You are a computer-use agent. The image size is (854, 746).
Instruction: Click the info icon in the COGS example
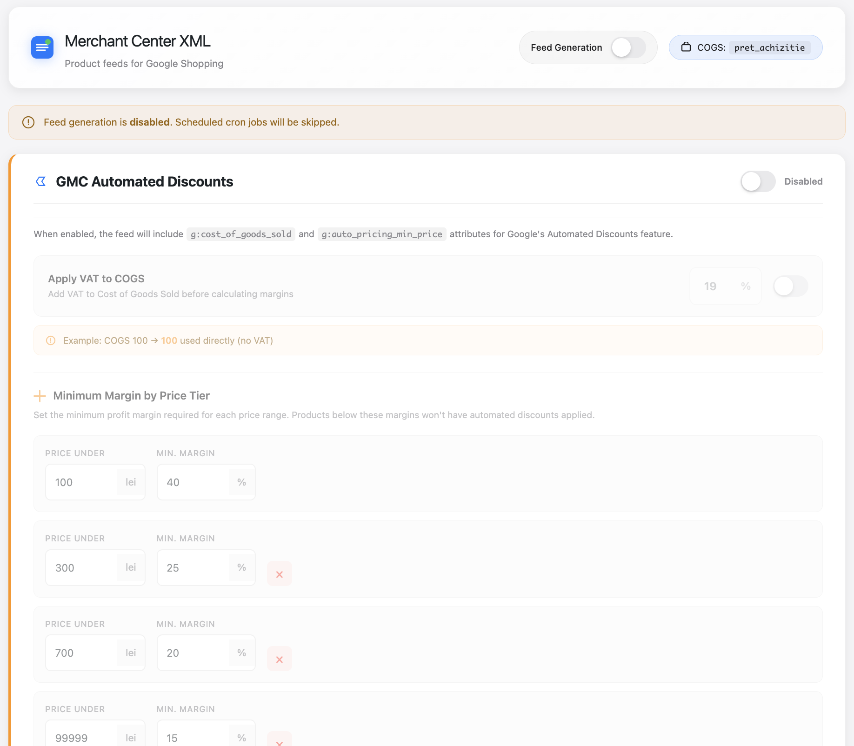pyautogui.click(x=51, y=340)
